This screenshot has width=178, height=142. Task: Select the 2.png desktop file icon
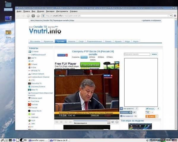click(8, 33)
